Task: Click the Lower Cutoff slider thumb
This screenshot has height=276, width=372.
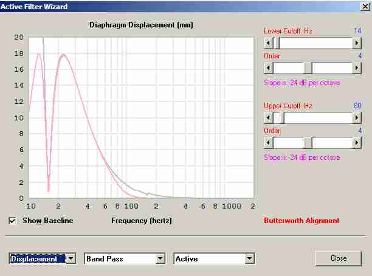Action: tap(276, 43)
